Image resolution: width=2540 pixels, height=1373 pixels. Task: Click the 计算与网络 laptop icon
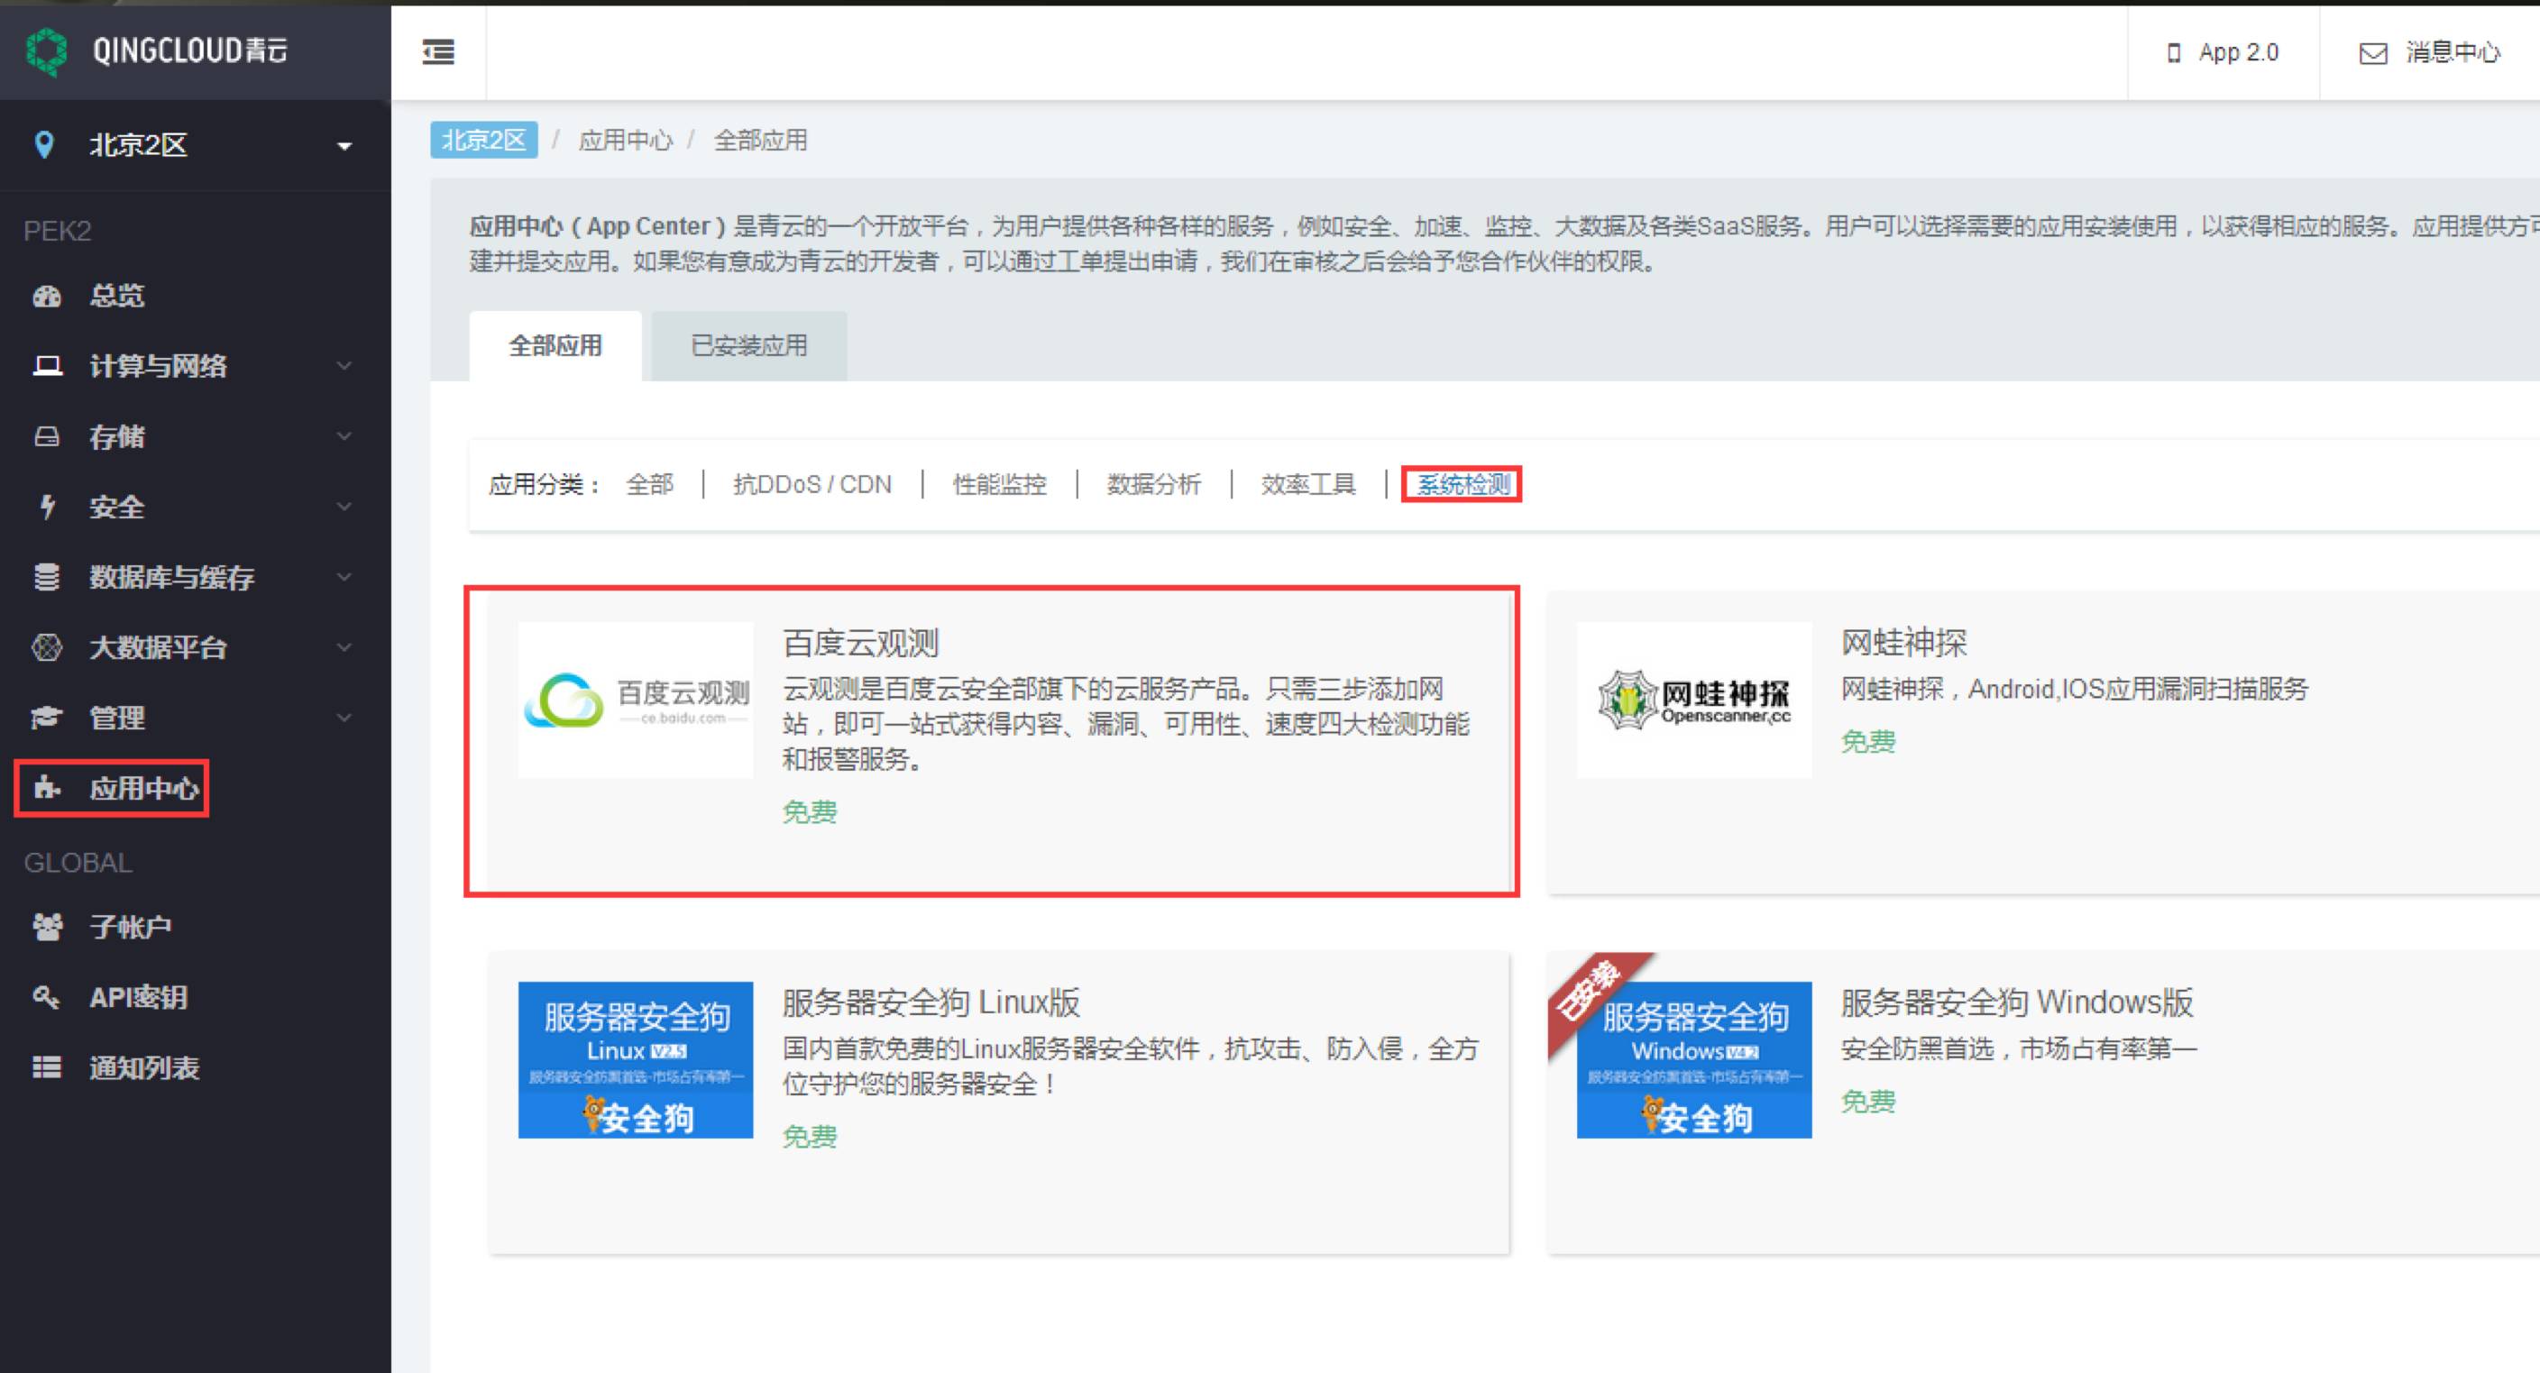tap(47, 366)
